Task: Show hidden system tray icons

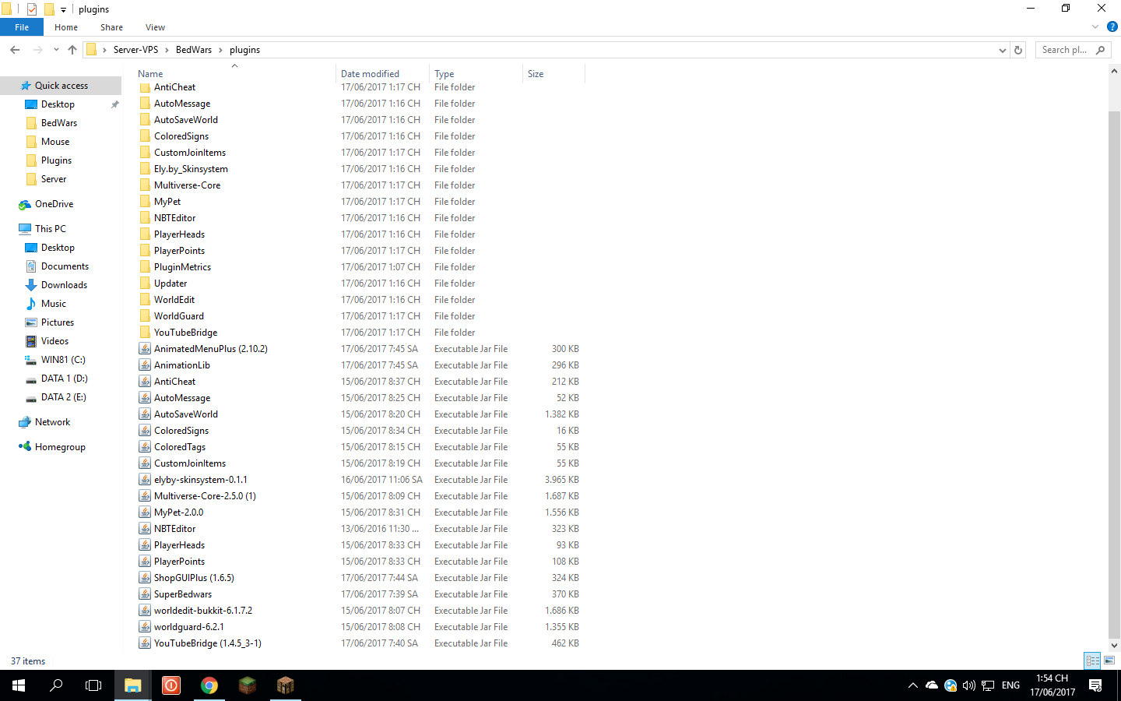Action: [913, 685]
